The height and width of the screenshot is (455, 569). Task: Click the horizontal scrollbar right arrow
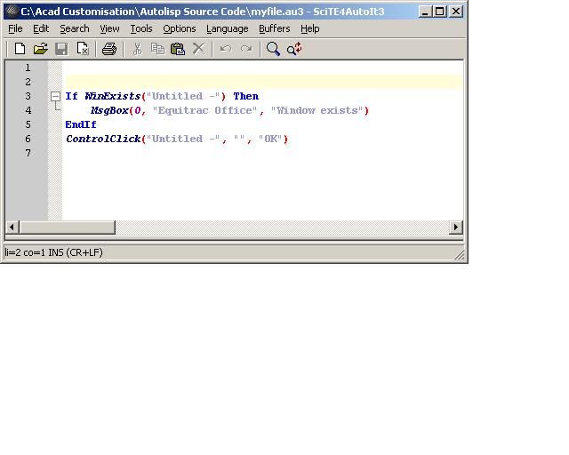(x=456, y=227)
